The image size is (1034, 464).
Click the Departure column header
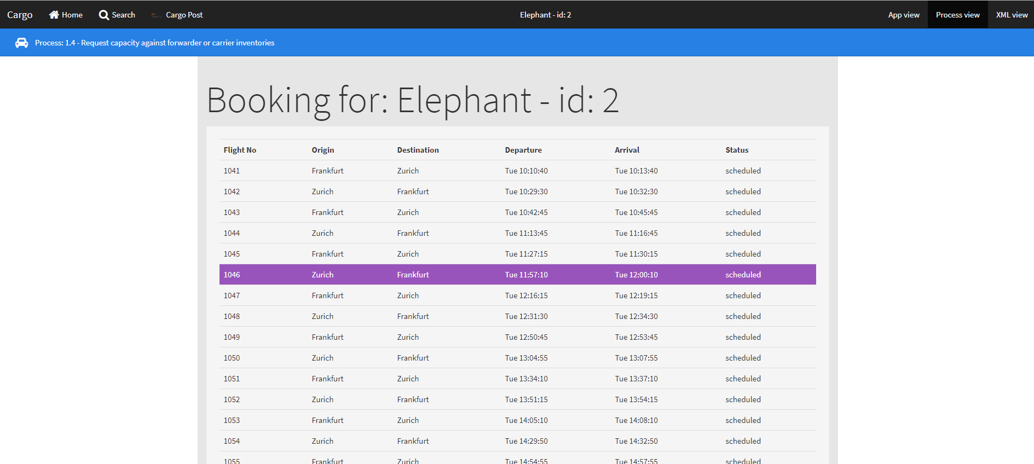pyautogui.click(x=523, y=150)
